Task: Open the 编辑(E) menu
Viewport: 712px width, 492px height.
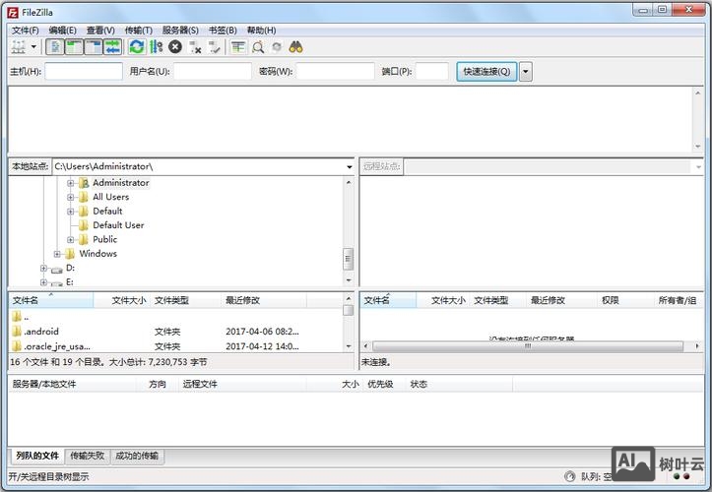Action: point(63,31)
